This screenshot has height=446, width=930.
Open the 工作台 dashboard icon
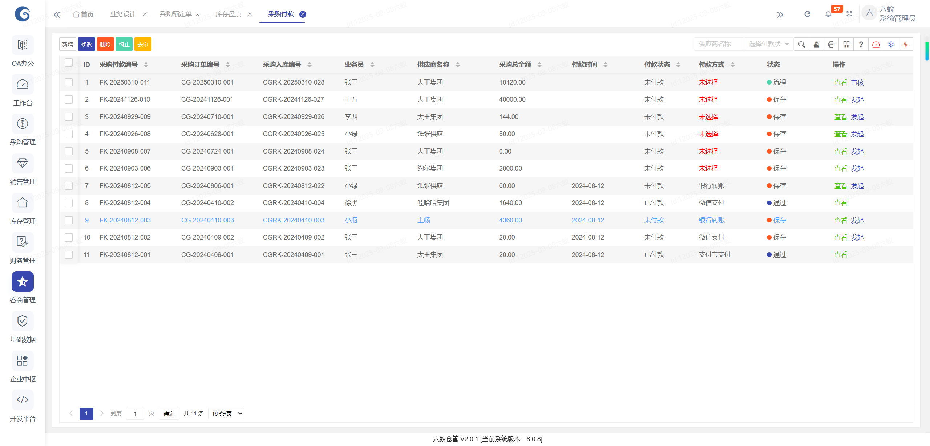coord(23,85)
